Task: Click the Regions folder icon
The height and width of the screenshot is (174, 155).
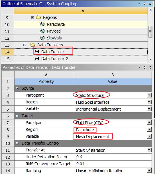Action: [x=38, y=17]
